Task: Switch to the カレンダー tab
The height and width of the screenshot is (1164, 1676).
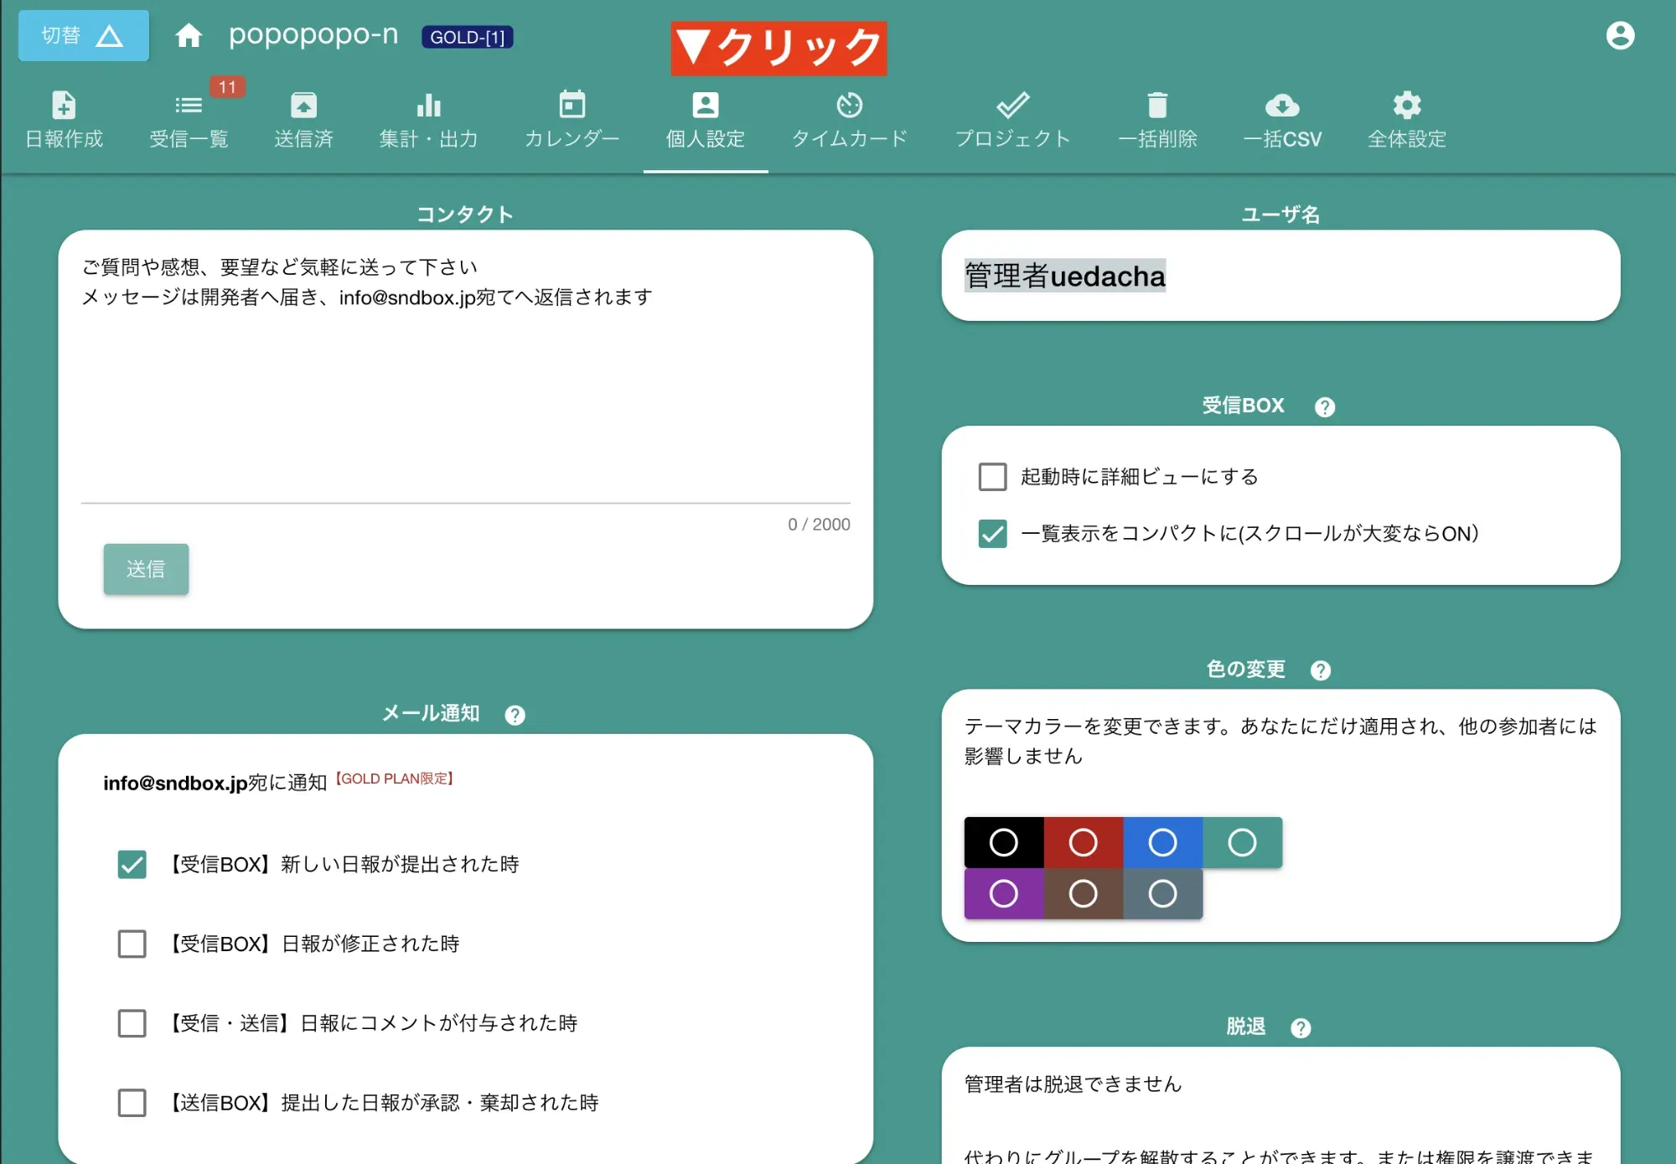Action: 571,117
